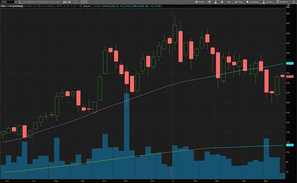Click the 113.84 axis value label
Viewport: 297px width, 183px height.
click(290, 145)
